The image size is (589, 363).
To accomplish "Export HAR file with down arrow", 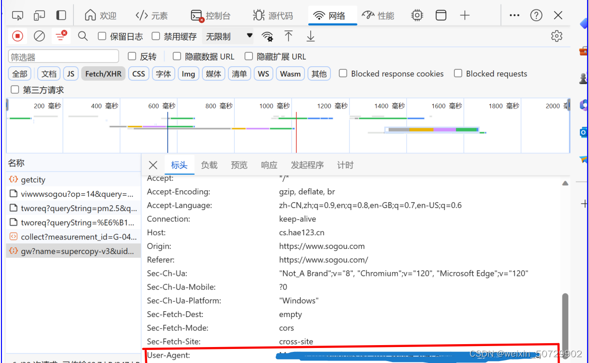I will point(310,36).
